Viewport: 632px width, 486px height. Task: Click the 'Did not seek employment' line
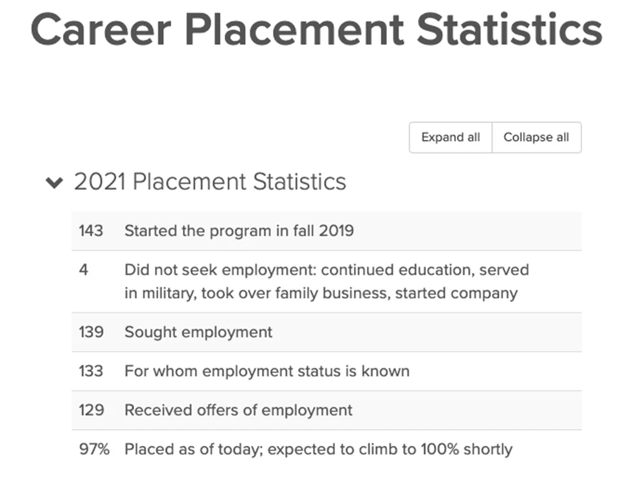click(x=326, y=270)
